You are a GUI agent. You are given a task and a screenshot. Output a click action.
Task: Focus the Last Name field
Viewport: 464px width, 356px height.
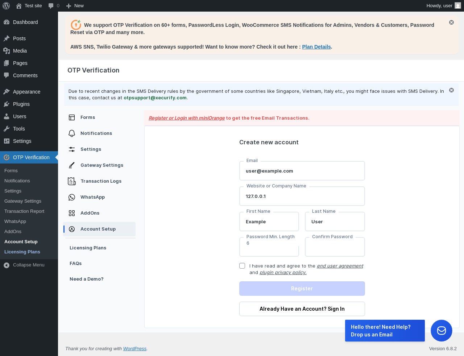(335, 222)
